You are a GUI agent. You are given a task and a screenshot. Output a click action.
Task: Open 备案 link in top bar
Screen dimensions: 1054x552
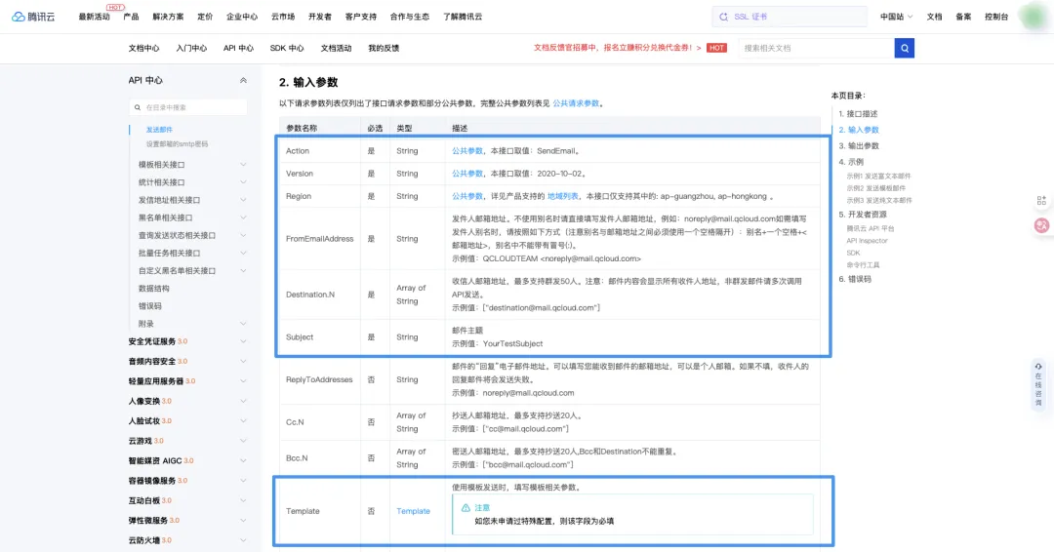pyautogui.click(x=963, y=17)
